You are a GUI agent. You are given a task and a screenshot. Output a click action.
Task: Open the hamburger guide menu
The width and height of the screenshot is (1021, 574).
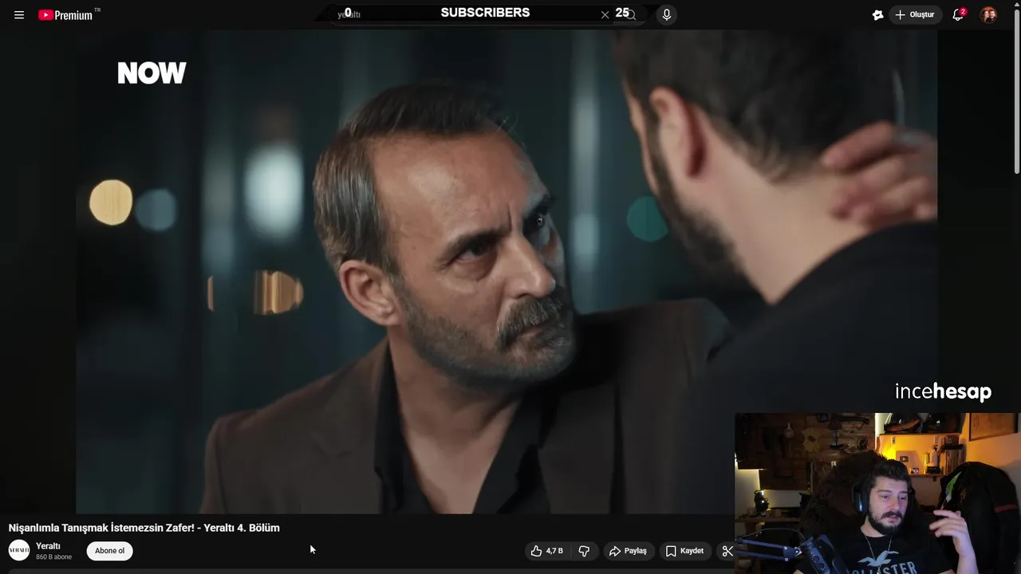[x=19, y=15]
